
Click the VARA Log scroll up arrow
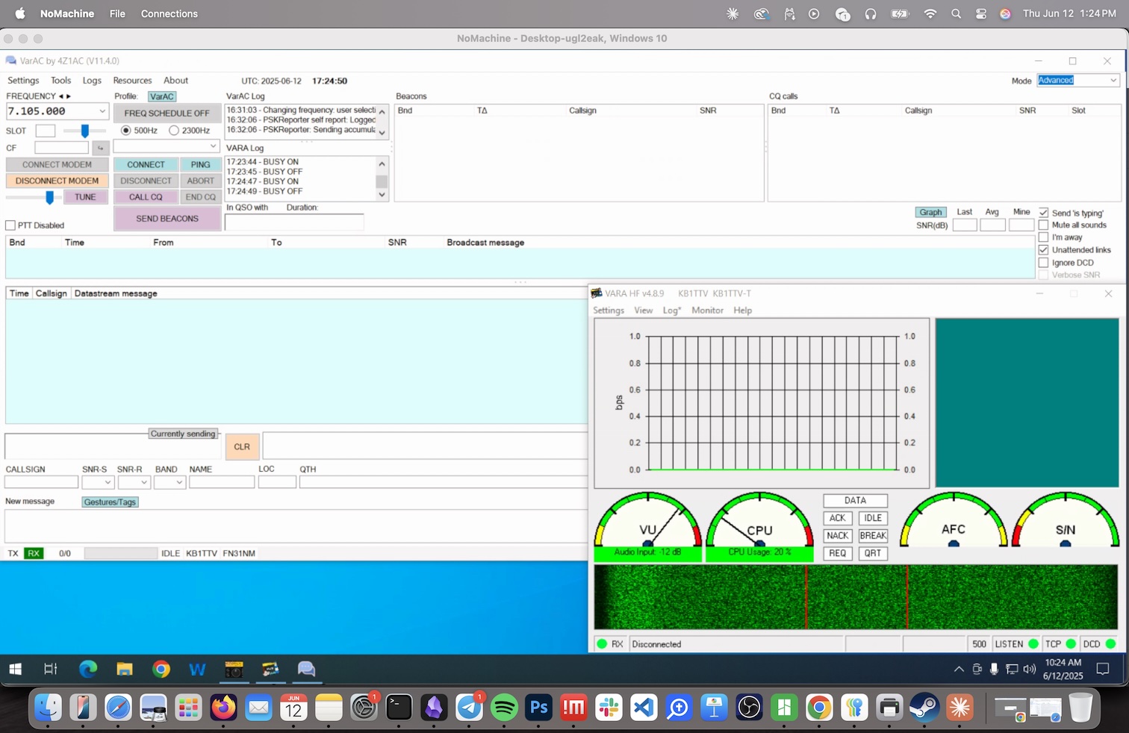pos(382,164)
